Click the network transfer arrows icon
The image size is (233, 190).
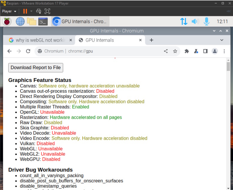(184, 22)
